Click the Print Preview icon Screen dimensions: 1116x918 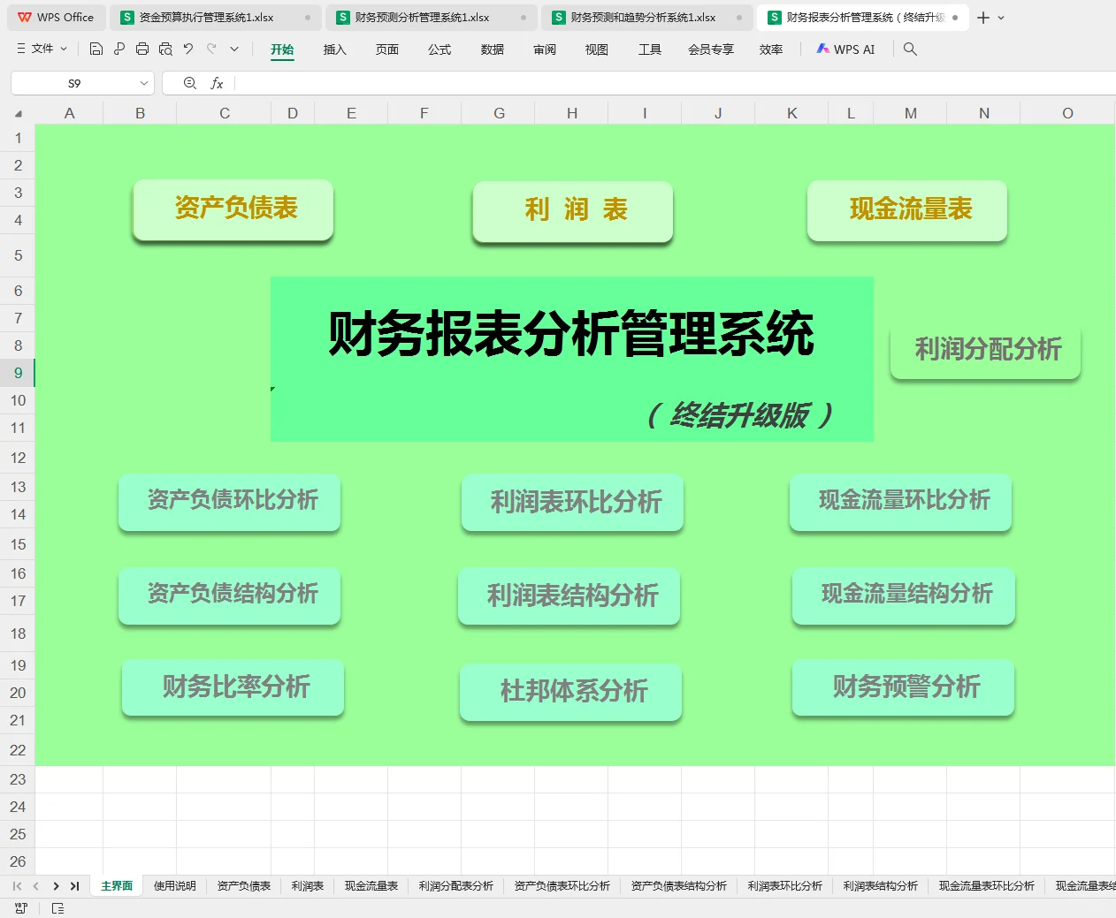[165, 49]
